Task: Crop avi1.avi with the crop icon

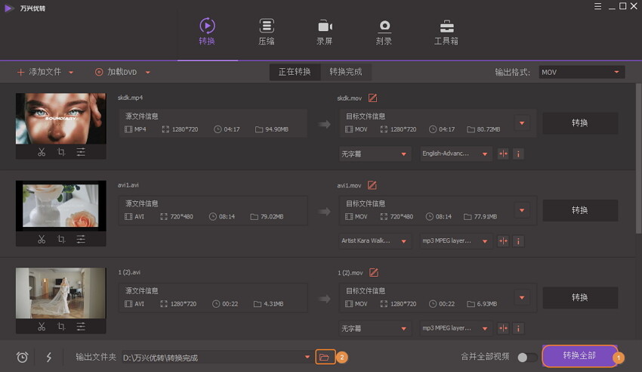Action: (61, 239)
